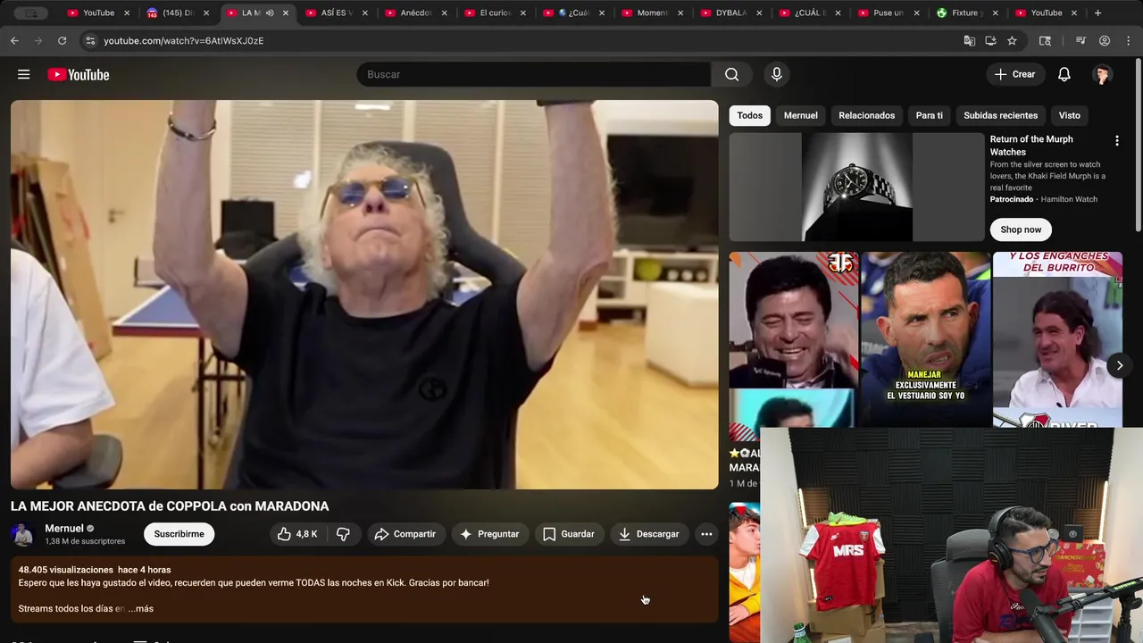Open the media control icon in toolbar
Screen dimensions: 1143x643
(1080, 40)
